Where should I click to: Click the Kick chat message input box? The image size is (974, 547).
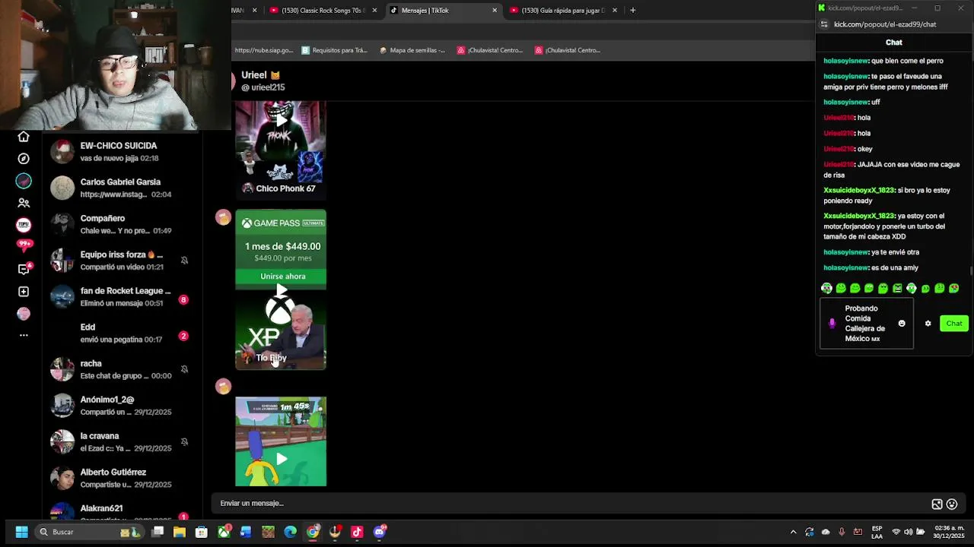tap(866, 324)
